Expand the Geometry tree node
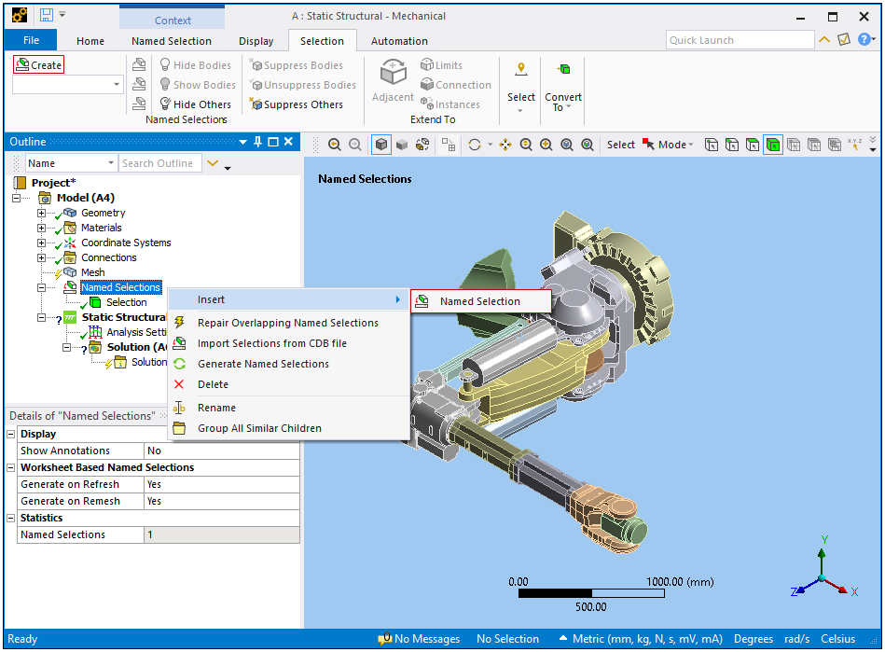Image resolution: width=885 pixels, height=652 pixels. click(x=41, y=214)
